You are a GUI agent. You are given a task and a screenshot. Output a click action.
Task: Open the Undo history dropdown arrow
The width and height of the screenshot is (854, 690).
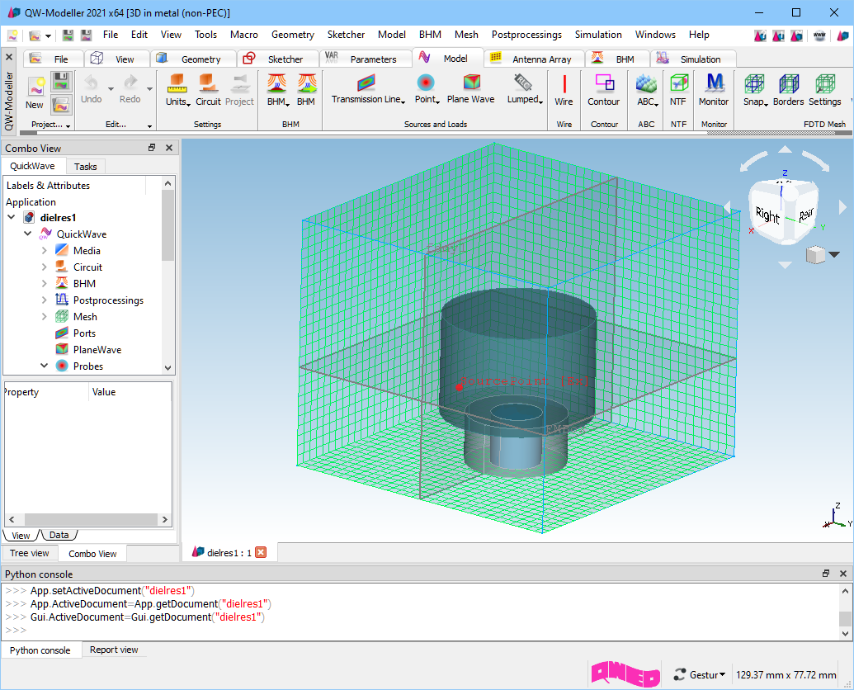coord(111,89)
